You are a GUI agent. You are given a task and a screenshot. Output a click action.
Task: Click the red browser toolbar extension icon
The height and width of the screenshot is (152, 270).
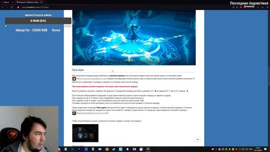241,7
